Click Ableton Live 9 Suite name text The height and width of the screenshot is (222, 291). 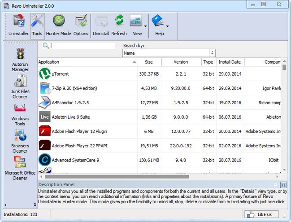[x=71, y=117]
